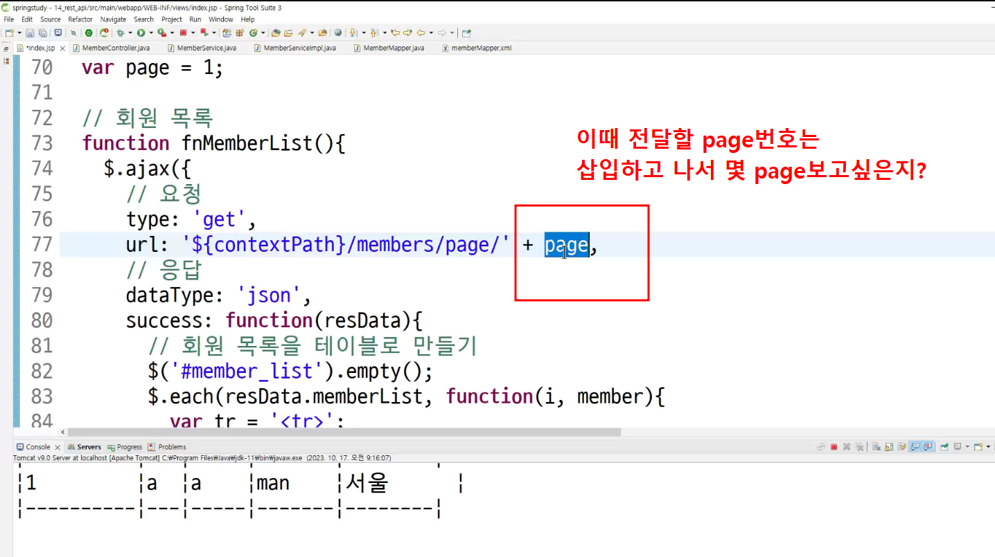
Task: Click the Open Console icon
Action: point(978,447)
